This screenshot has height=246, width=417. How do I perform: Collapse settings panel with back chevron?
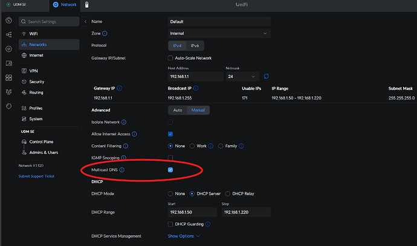(85, 22)
